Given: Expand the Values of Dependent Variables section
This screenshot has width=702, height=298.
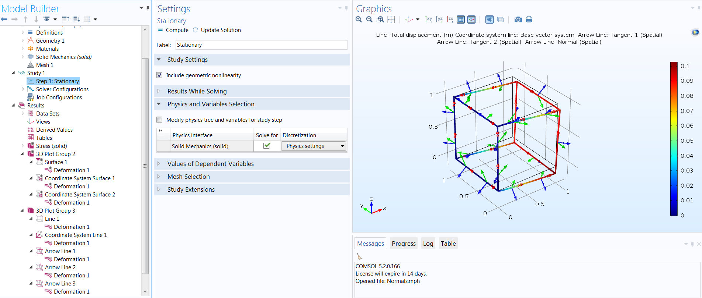Looking at the screenshot, I should 210,164.
